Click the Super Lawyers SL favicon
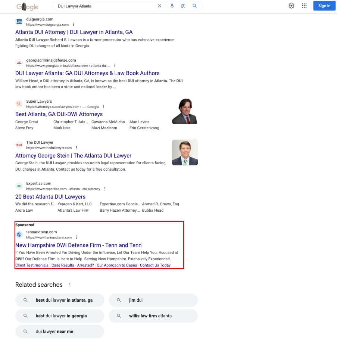The height and width of the screenshot is (339, 337). [19, 104]
